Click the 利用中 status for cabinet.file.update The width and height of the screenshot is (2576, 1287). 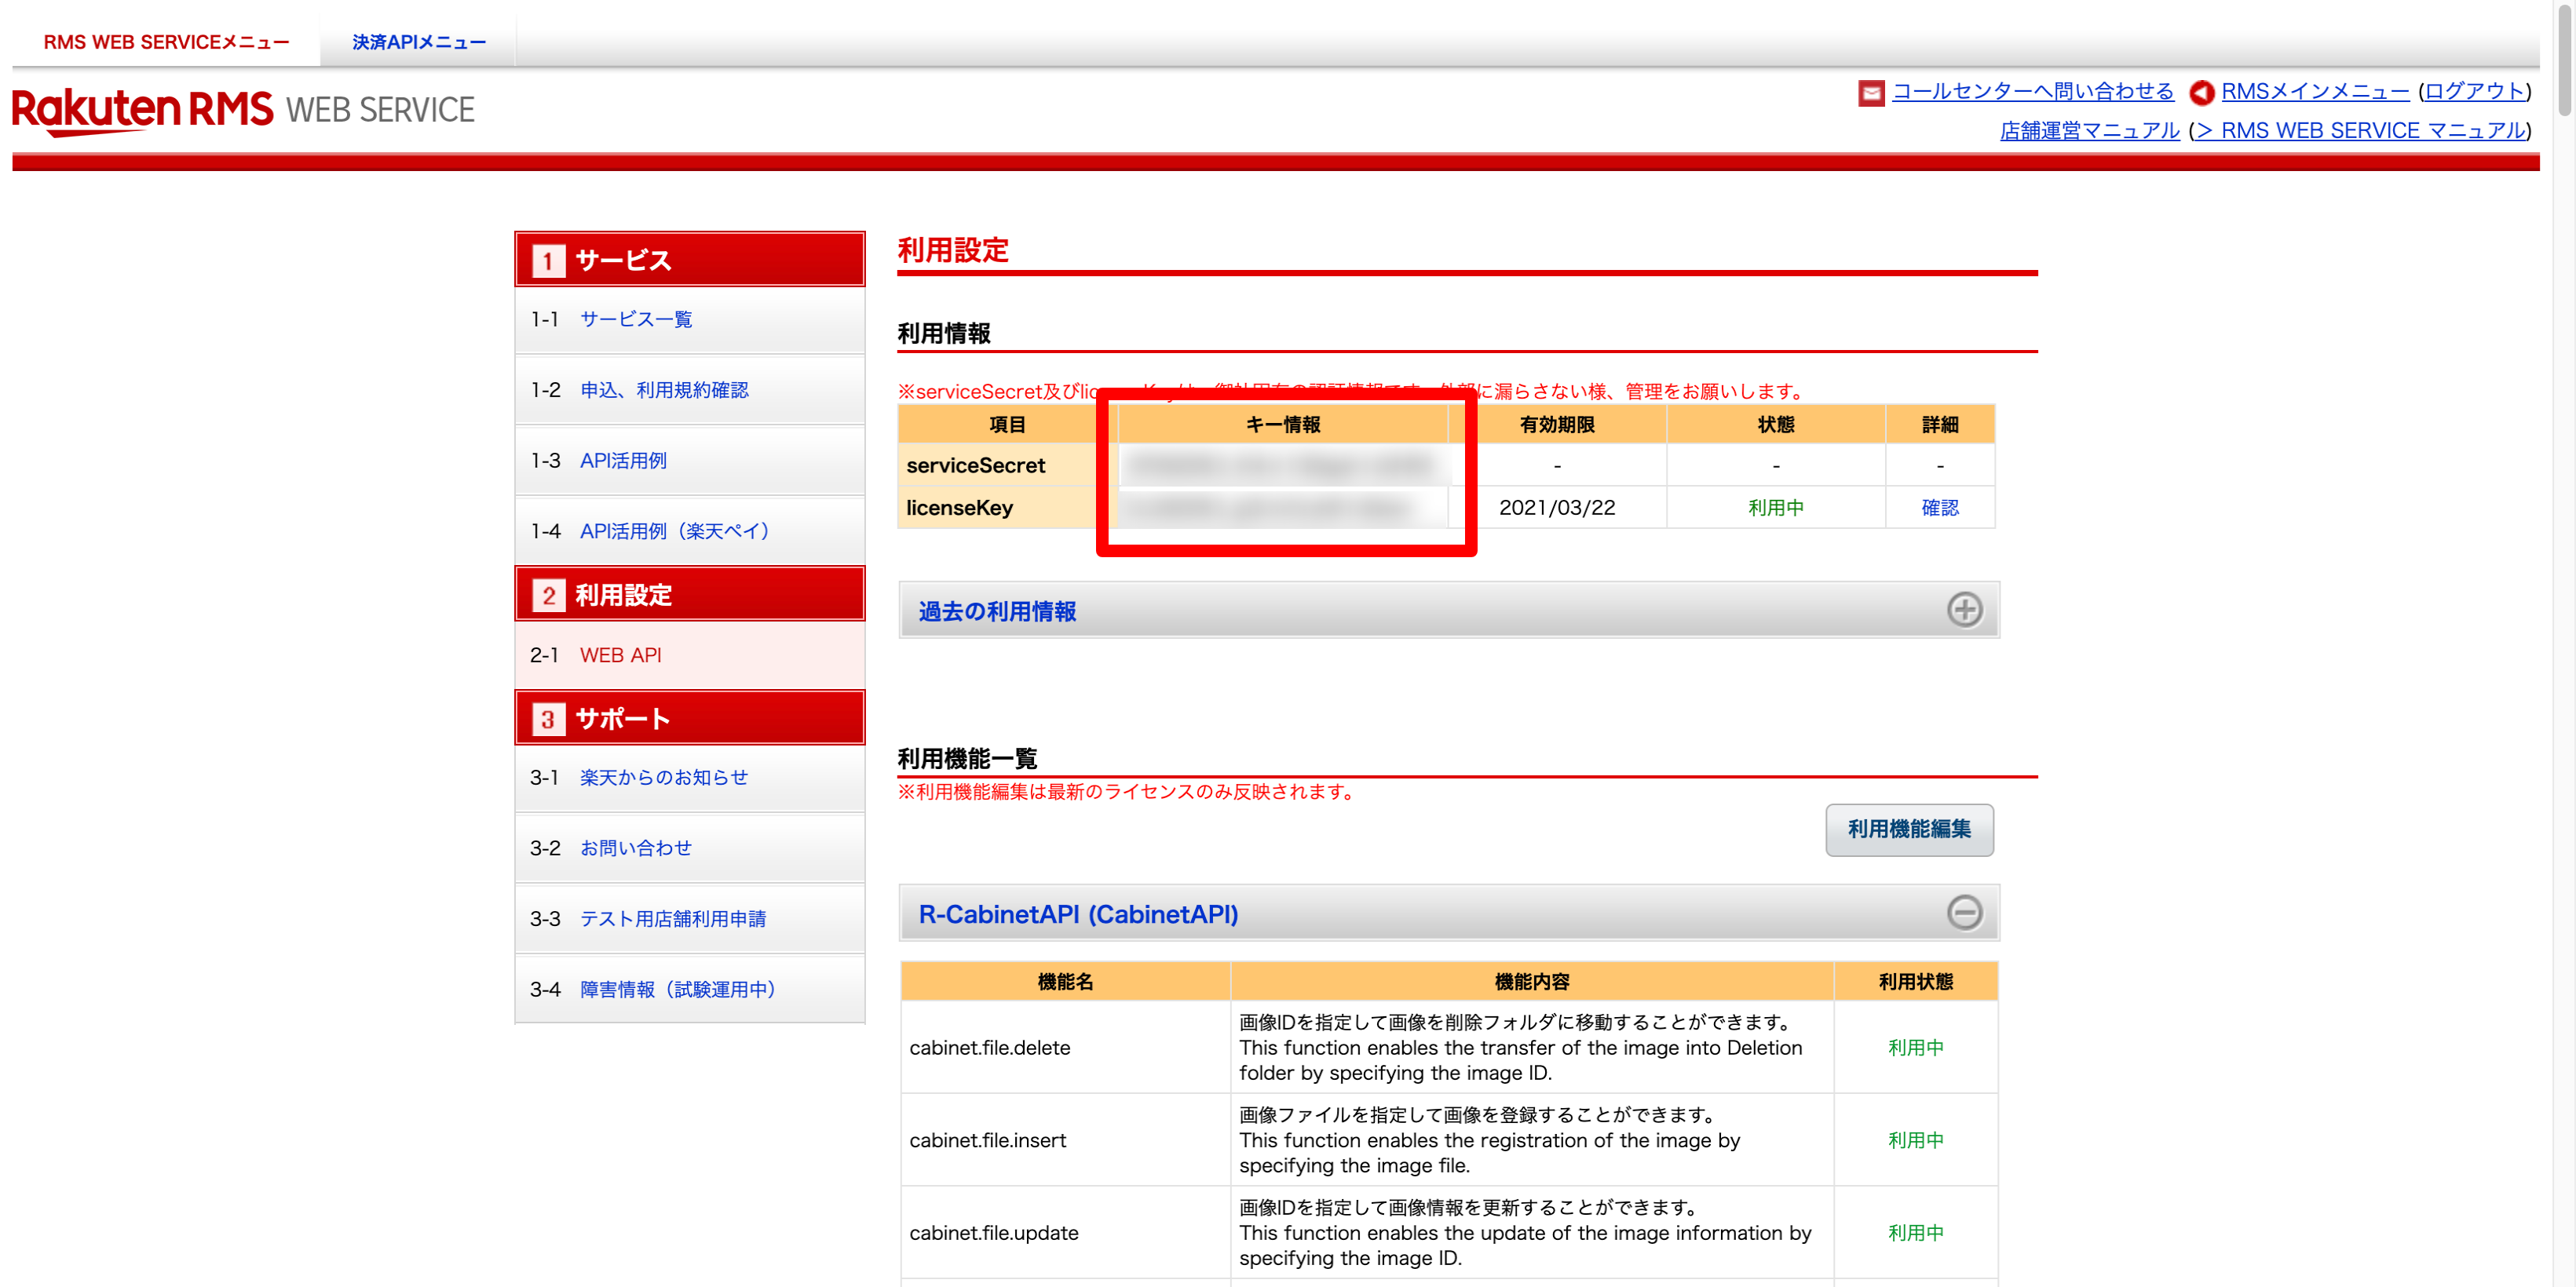click(x=1915, y=1233)
